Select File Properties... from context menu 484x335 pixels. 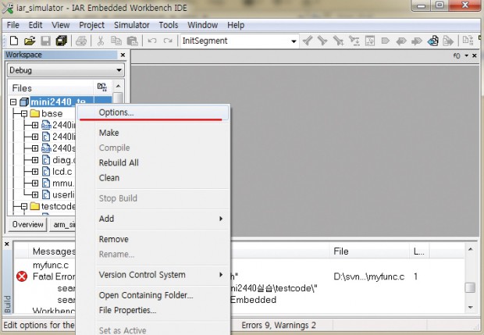(x=154, y=310)
